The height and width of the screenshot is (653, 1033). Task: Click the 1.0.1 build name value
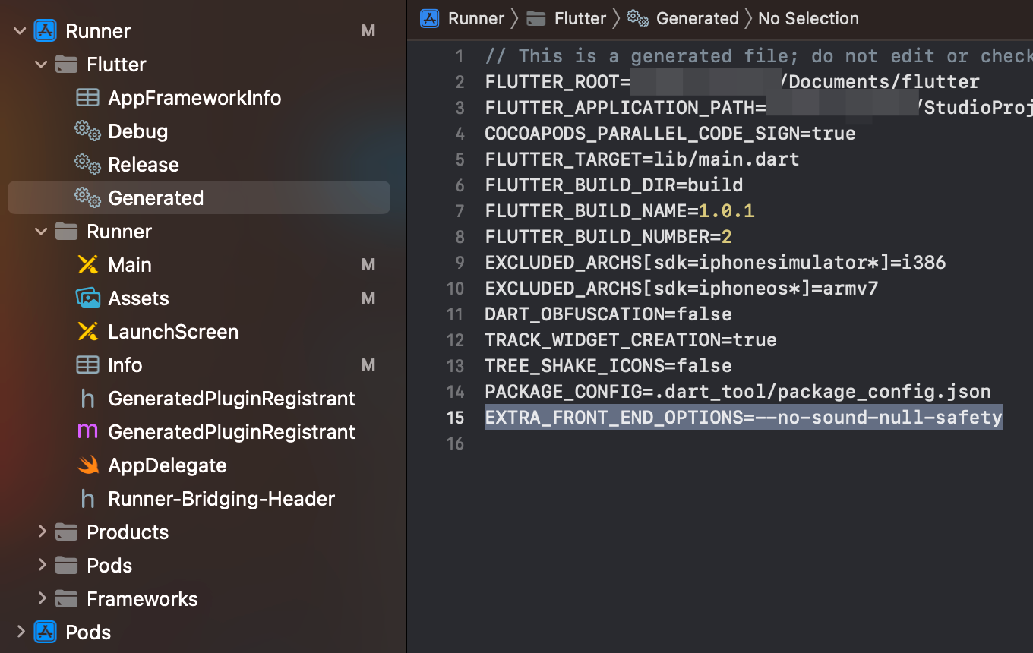[x=726, y=211]
